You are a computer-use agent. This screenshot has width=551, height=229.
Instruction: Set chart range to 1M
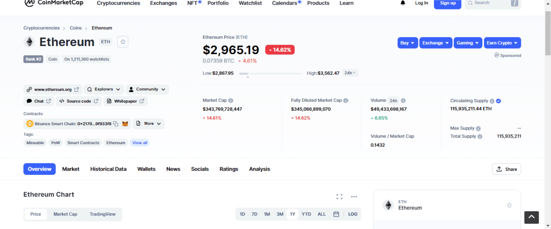coord(267,214)
